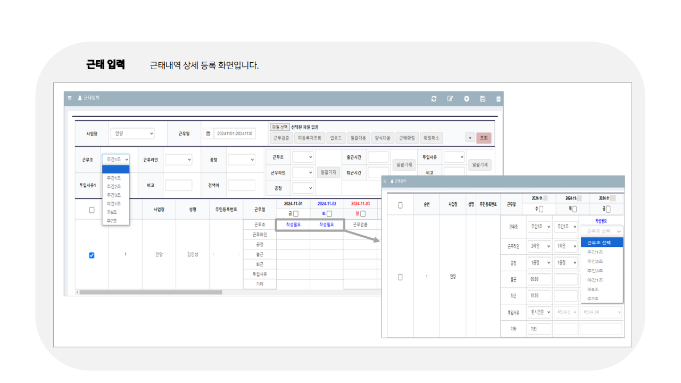The height and width of the screenshot is (383, 681).
Task: Open the 사업장 dropdown showing 안양
Action: pyautogui.click(x=132, y=133)
